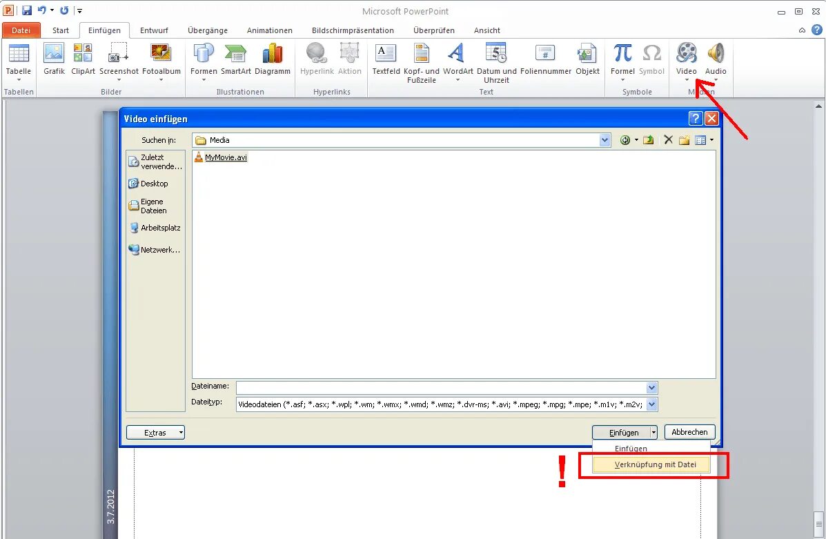Image resolution: width=826 pixels, height=539 pixels.
Task: Open the Customize Quick Access Toolbar dropdown
Action: (79, 10)
